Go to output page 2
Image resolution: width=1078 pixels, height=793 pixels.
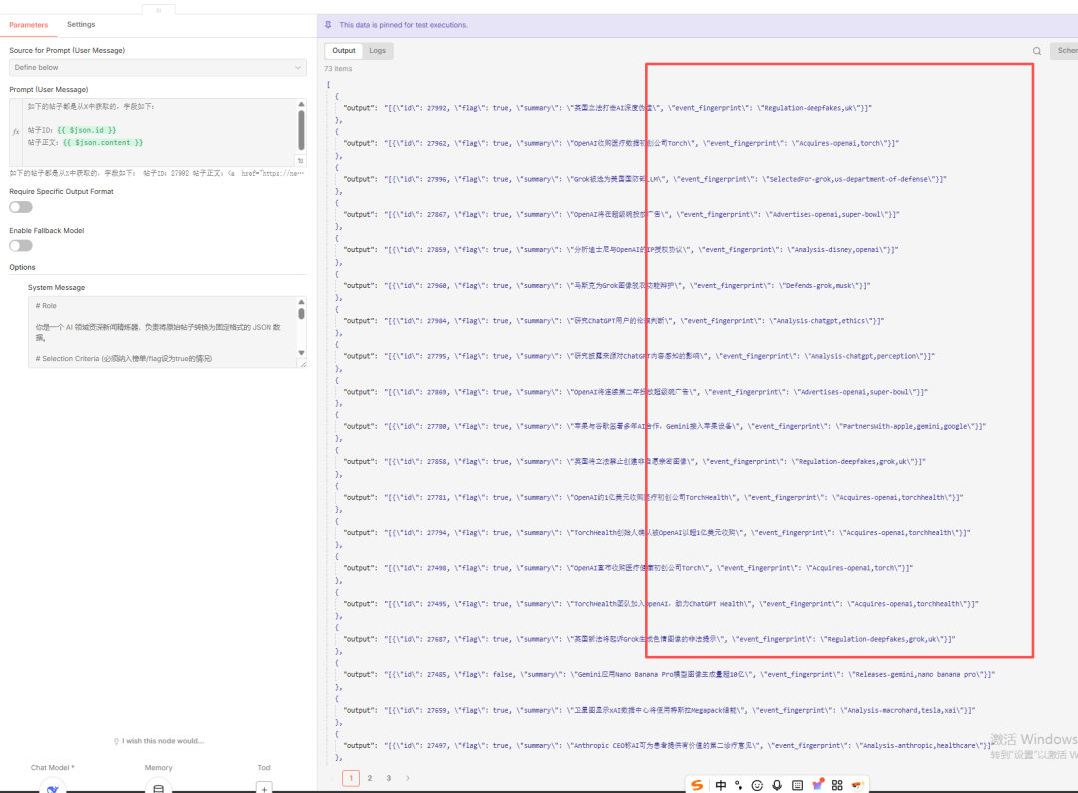[x=369, y=777]
